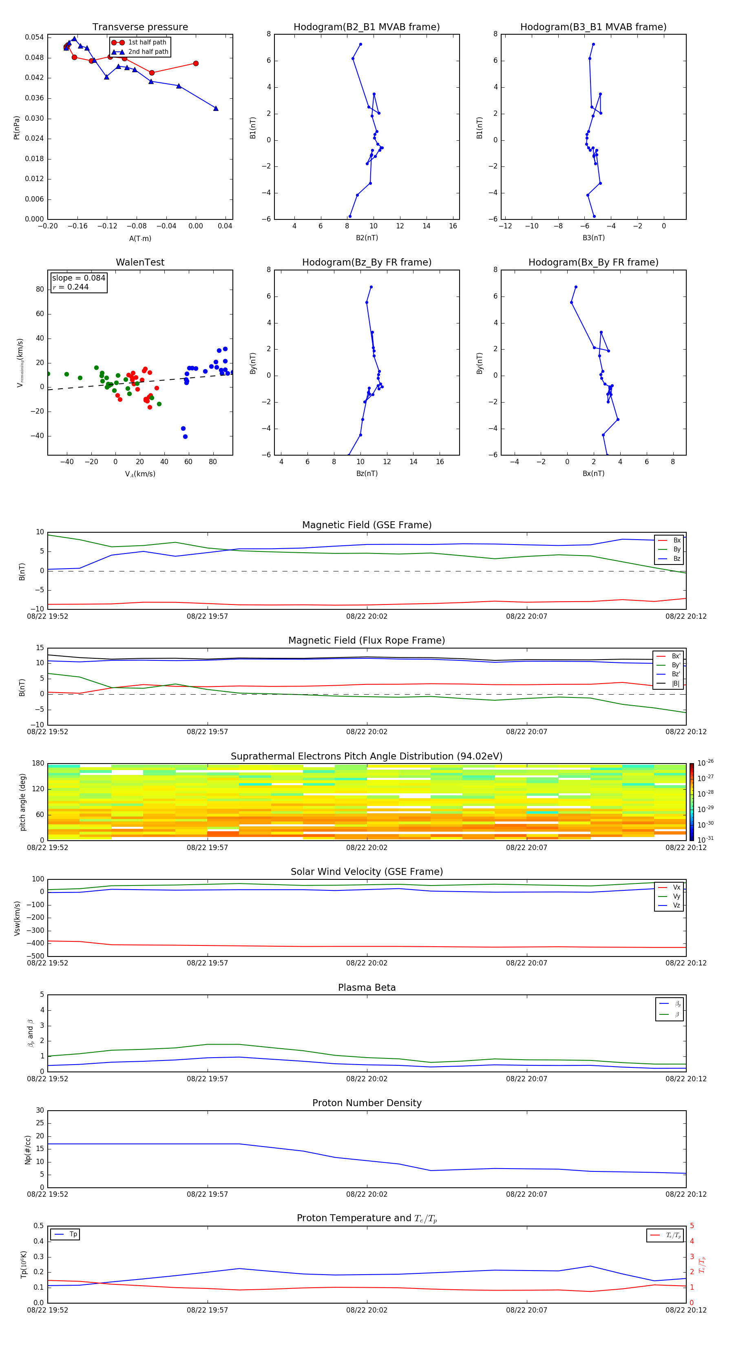Click the 'B3(nT)' x-axis label

click(593, 238)
